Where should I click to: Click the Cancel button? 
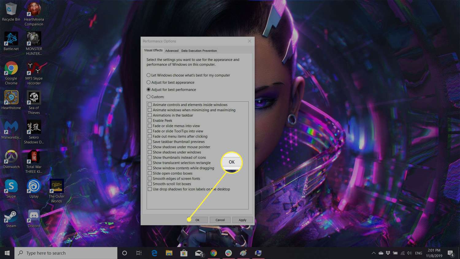(220, 220)
